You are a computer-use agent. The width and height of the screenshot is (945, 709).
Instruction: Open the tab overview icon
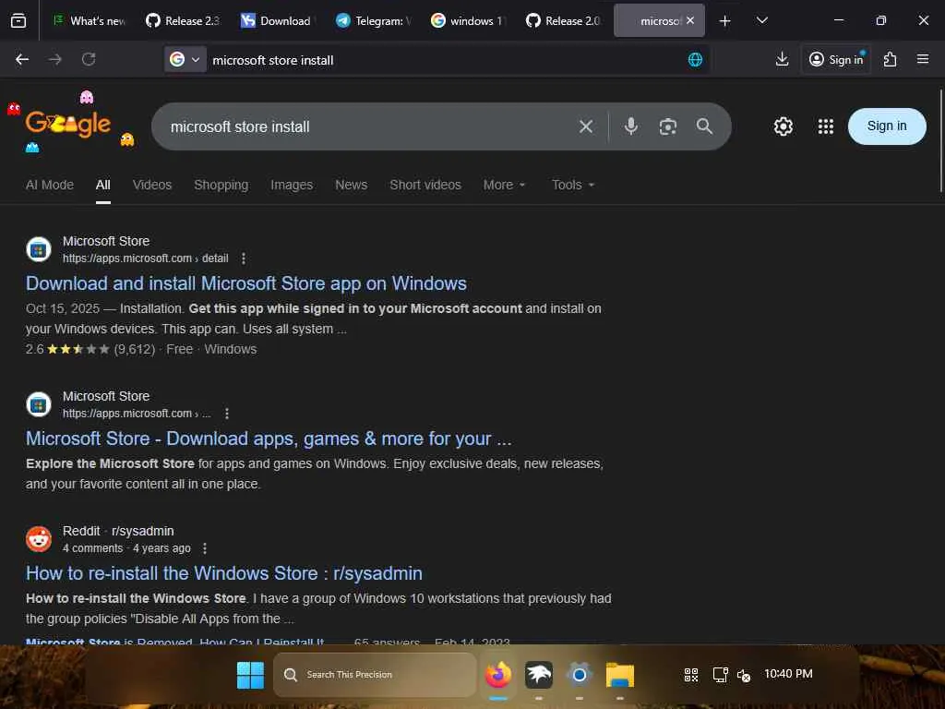[18, 21]
